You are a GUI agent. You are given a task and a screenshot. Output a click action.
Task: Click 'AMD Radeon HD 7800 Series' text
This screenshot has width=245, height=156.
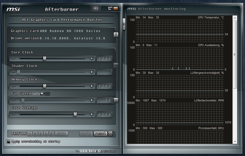point(70,31)
